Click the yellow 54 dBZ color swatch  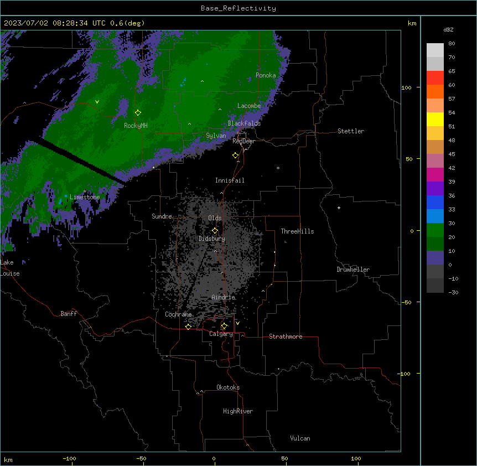click(x=435, y=119)
